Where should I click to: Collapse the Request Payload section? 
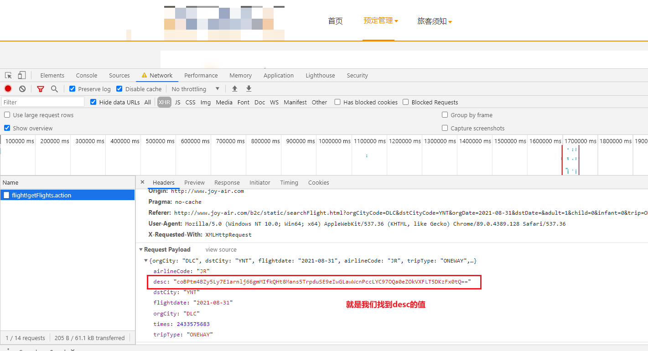pos(141,249)
